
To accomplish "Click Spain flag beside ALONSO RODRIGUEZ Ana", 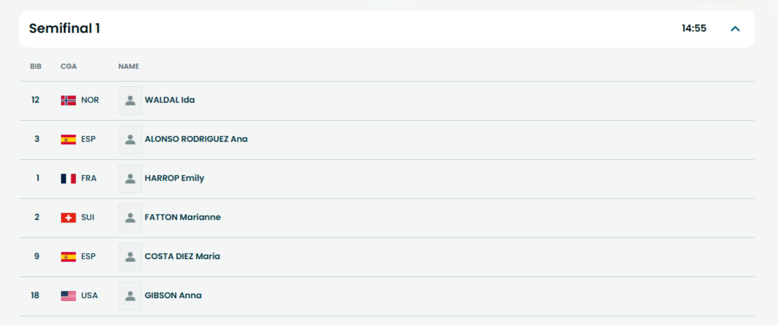I will pyautogui.click(x=68, y=139).
